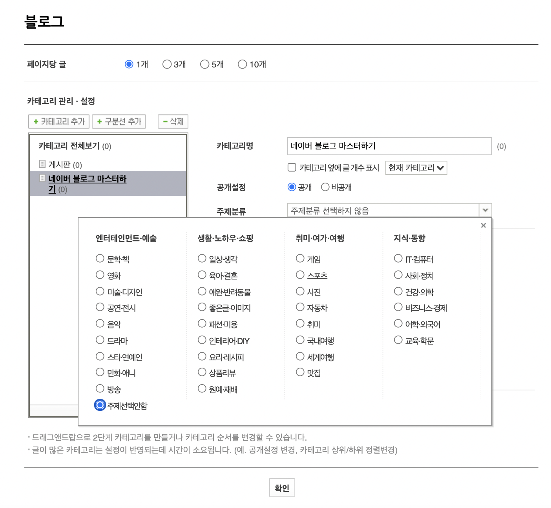Choose the 좋은글·이미지 topic
This screenshot has width=551, height=508.
point(202,307)
